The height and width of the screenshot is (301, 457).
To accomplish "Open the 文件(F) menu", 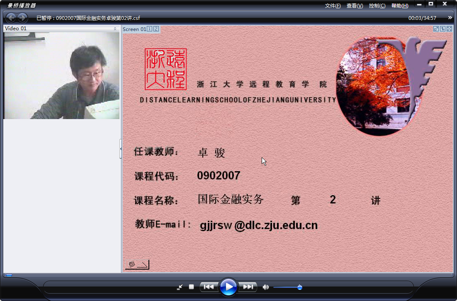I will pyautogui.click(x=333, y=6).
